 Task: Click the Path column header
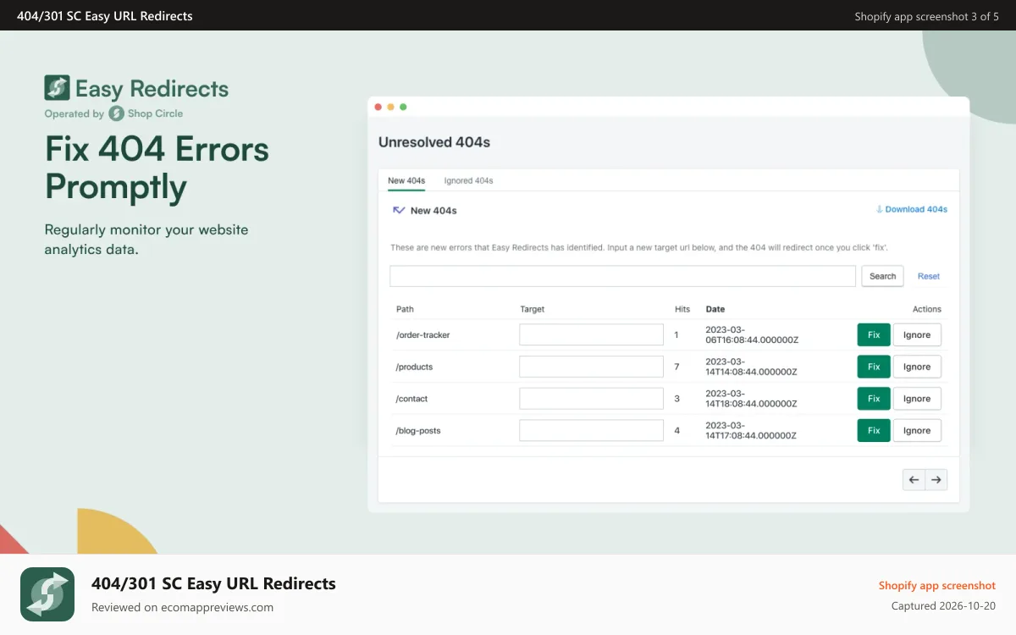coord(405,309)
